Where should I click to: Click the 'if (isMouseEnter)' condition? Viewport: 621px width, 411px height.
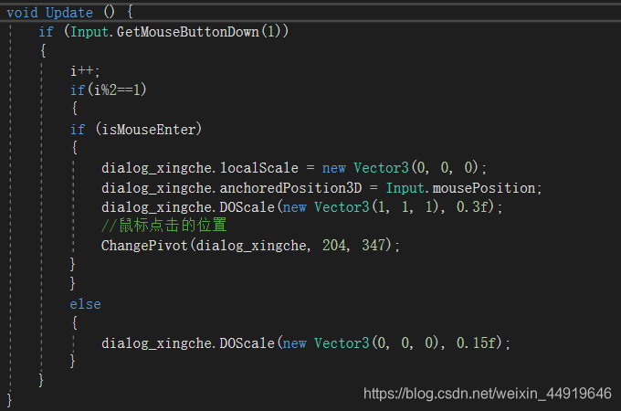tap(136, 129)
